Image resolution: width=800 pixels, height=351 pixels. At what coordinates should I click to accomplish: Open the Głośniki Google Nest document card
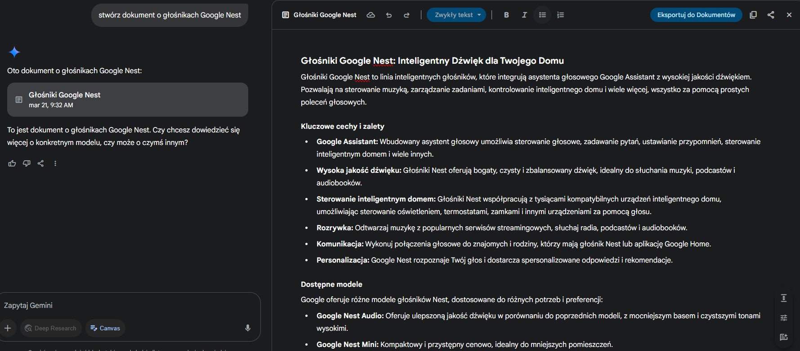pos(127,100)
